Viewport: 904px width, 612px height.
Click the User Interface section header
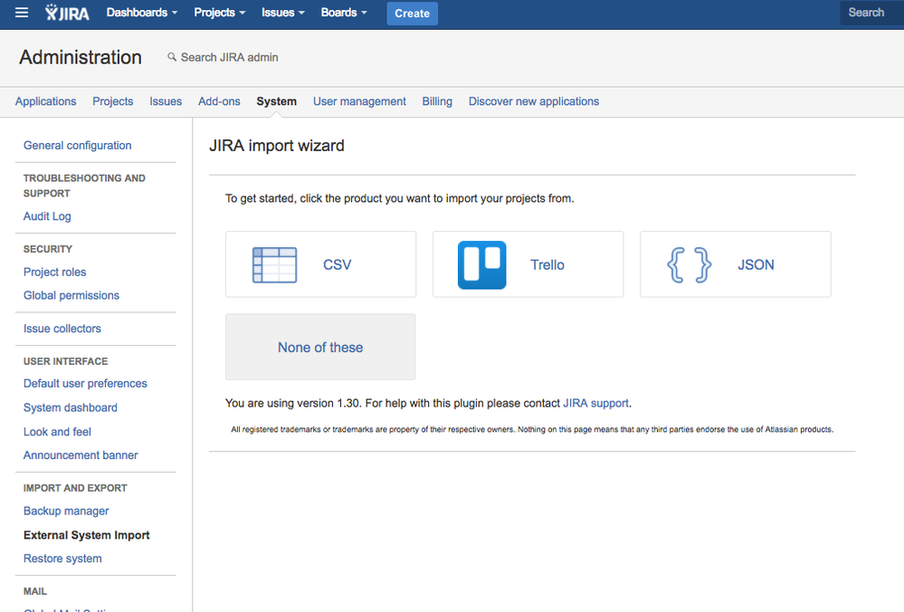(66, 361)
